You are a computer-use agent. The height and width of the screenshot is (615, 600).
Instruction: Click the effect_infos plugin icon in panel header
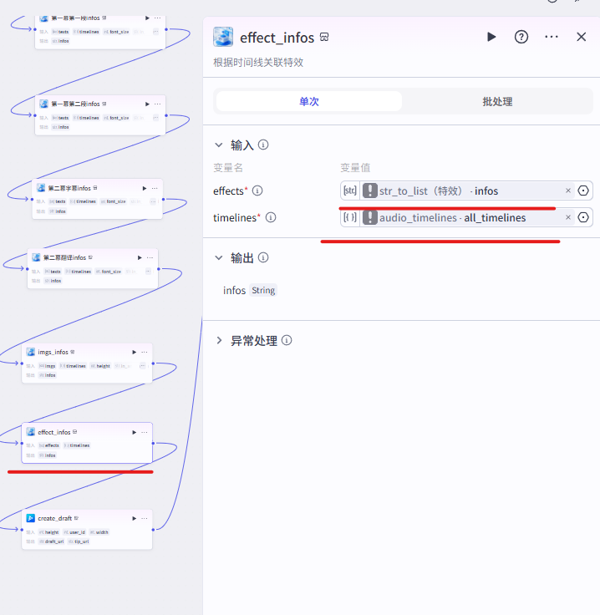(x=223, y=37)
